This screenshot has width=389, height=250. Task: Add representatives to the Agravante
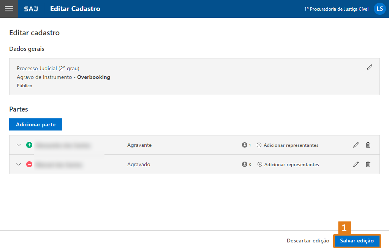pyautogui.click(x=288, y=145)
